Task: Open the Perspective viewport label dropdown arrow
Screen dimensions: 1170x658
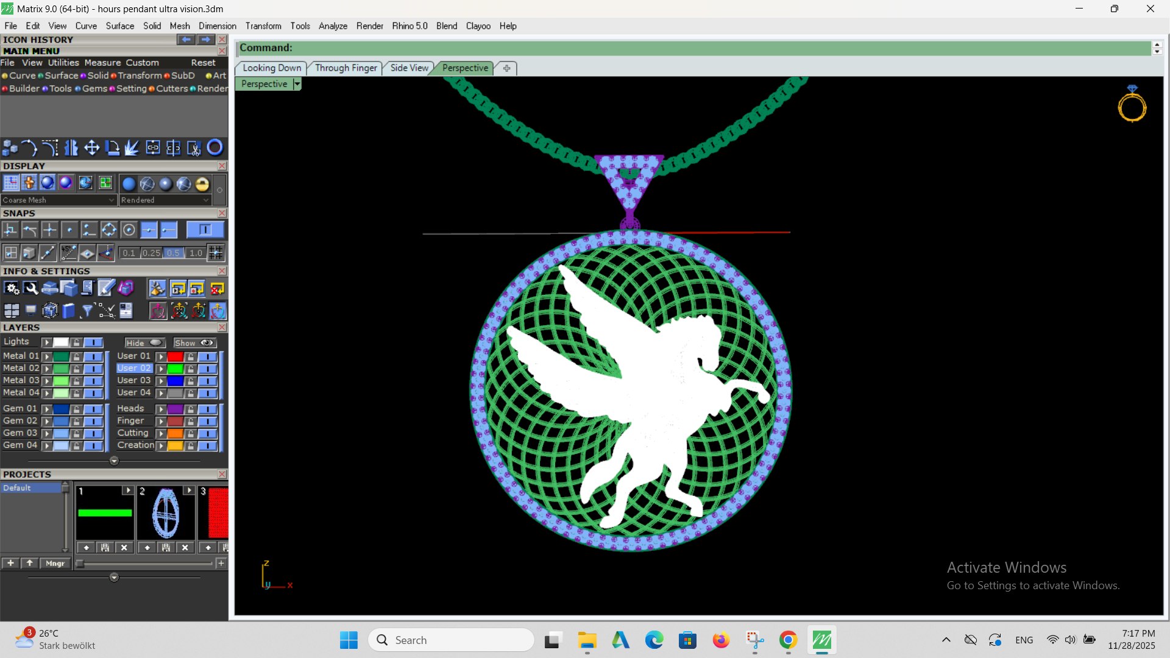Action: (x=297, y=84)
